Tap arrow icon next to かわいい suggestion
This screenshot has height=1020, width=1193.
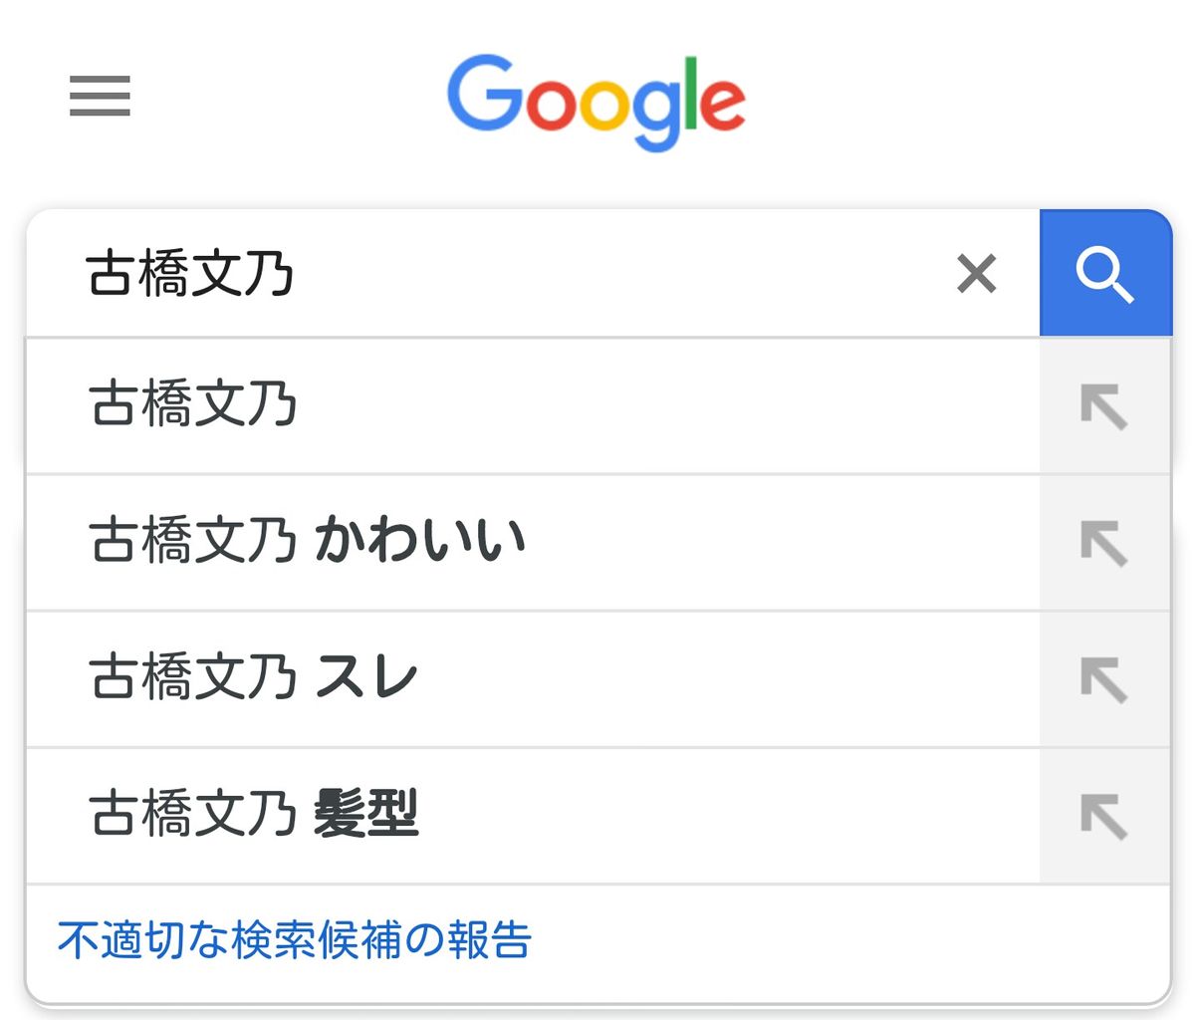(x=1103, y=544)
